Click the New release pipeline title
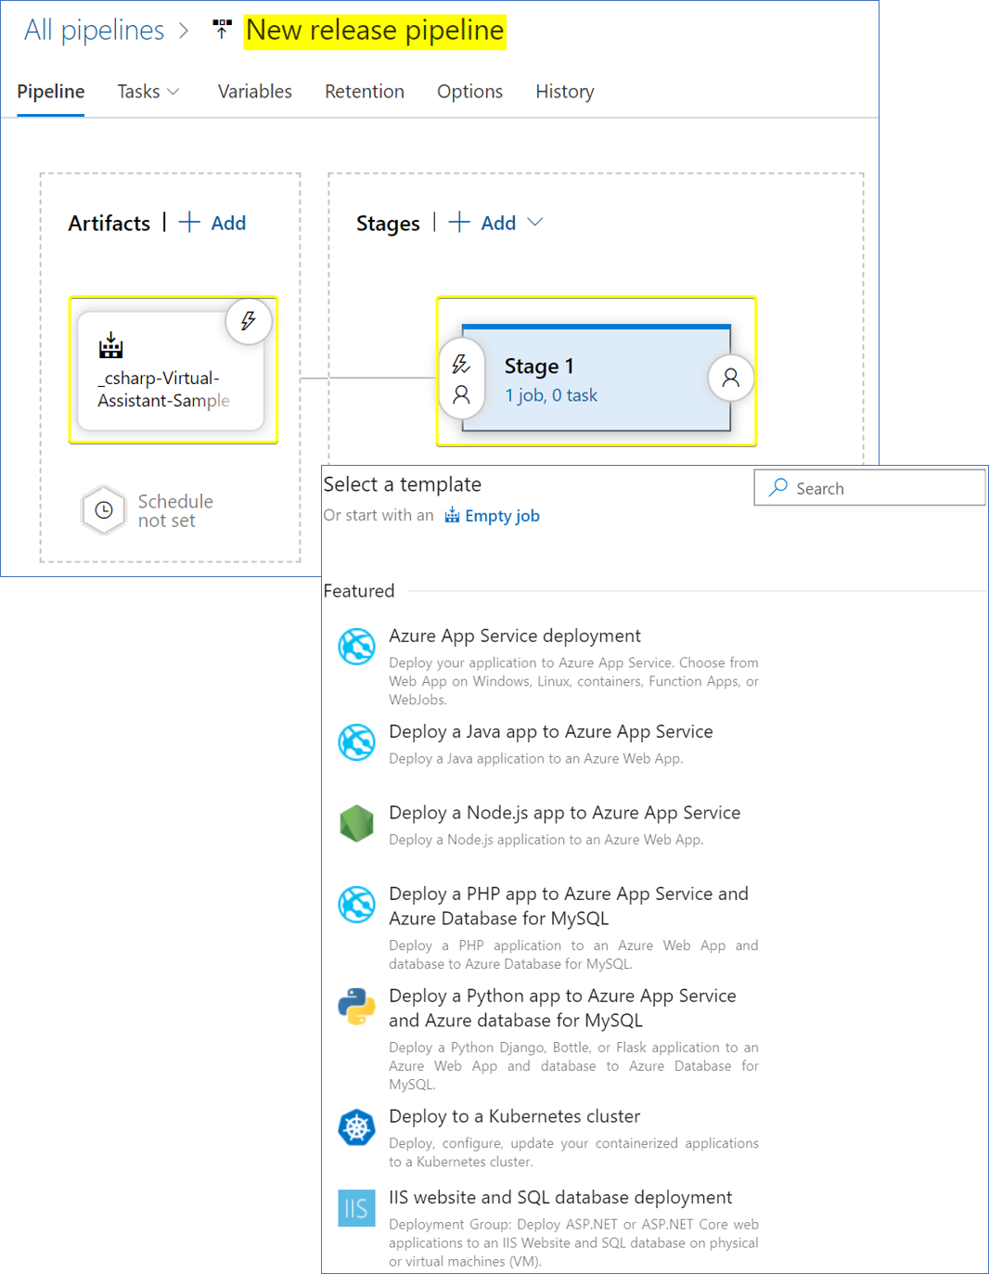The width and height of the screenshot is (989, 1274). tap(375, 31)
